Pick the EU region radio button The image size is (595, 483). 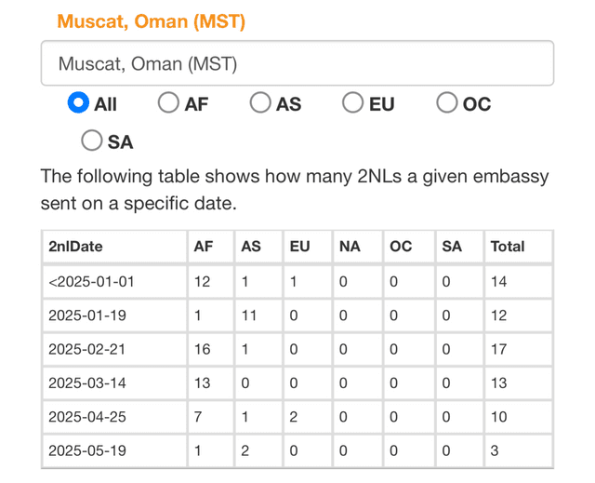353,102
